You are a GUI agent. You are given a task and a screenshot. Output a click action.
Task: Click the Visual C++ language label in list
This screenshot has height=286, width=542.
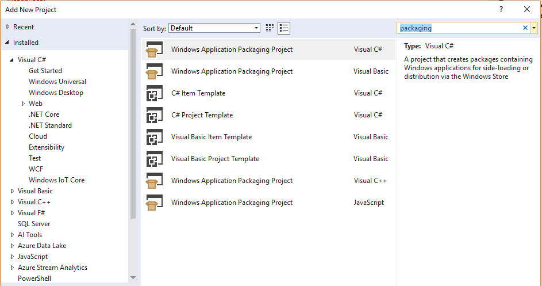point(370,181)
